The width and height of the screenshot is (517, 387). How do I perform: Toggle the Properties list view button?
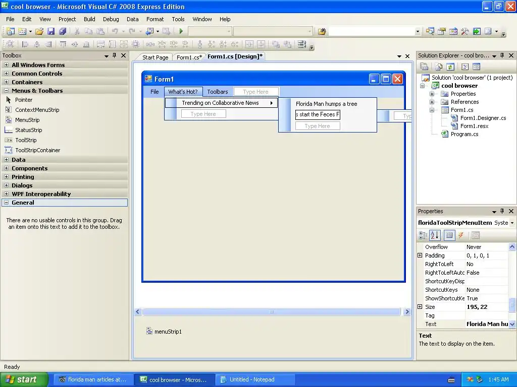point(449,235)
